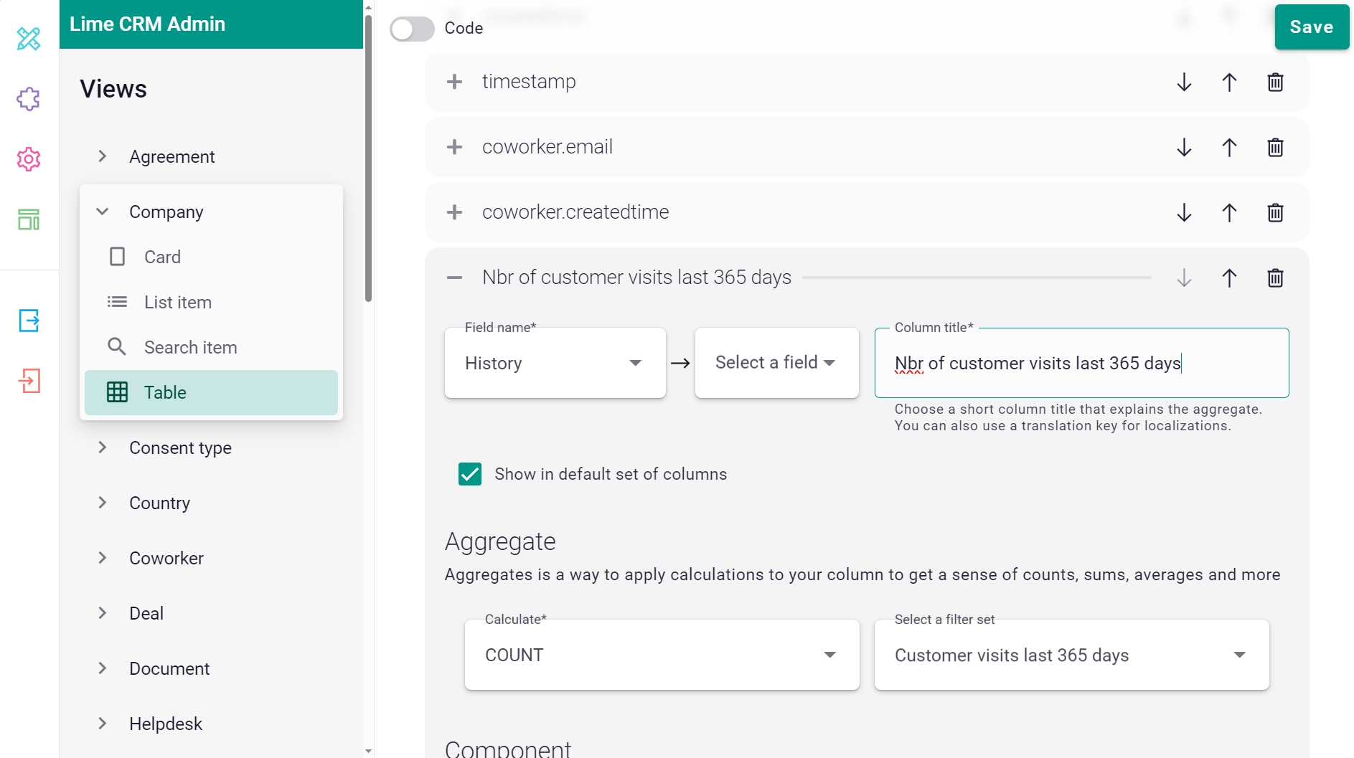Open the History field name dropdown
1354x758 pixels.
[x=555, y=363]
